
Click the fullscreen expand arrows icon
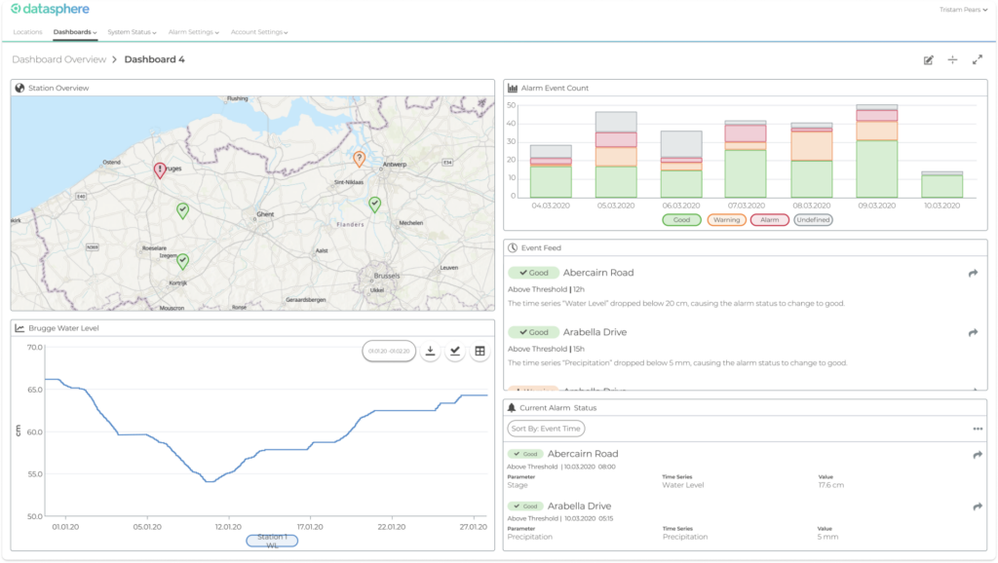pyautogui.click(x=977, y=60)
